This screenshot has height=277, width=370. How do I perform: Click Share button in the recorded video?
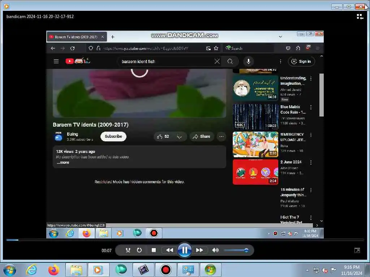(202, 136)
